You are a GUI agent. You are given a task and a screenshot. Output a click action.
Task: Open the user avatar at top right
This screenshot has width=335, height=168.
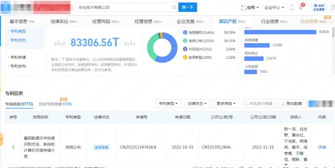(x=333, y=8)
